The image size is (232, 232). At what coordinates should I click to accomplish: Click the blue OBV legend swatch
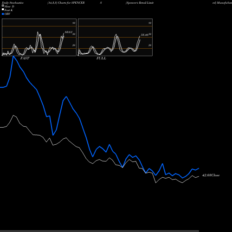3,14
